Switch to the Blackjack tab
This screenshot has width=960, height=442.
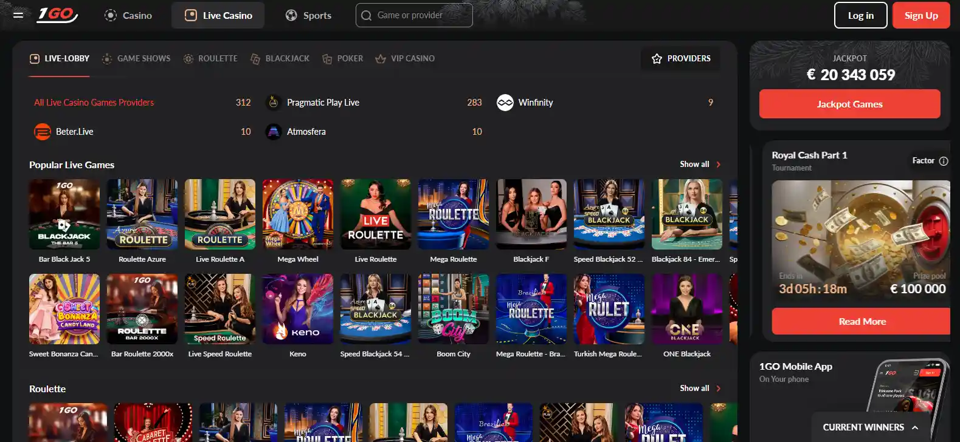click(x=280, y=59)
